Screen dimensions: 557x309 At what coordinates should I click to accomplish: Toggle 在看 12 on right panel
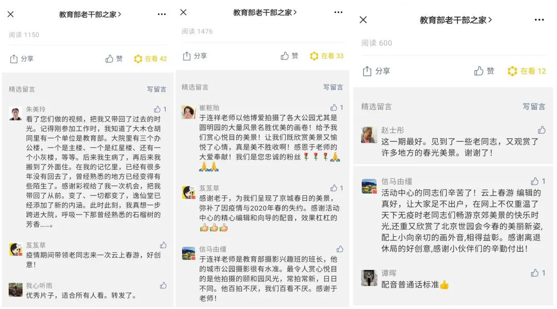527,71
